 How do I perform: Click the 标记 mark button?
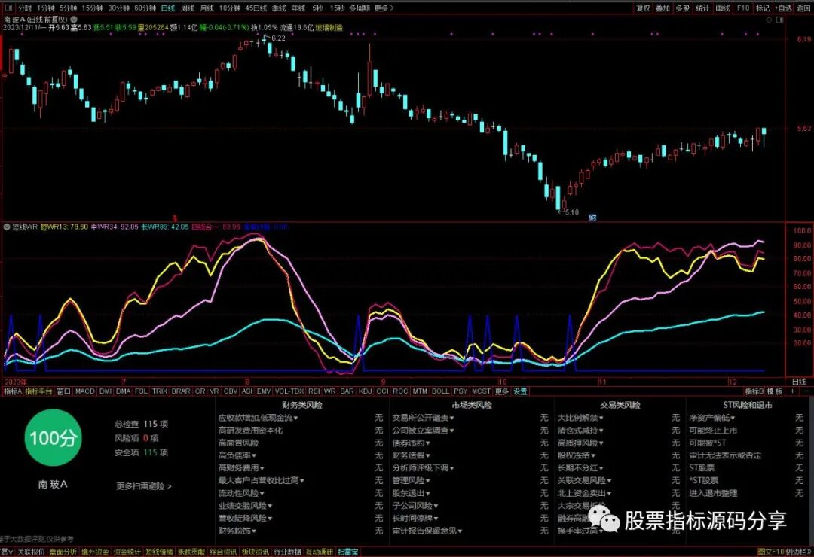763,8
